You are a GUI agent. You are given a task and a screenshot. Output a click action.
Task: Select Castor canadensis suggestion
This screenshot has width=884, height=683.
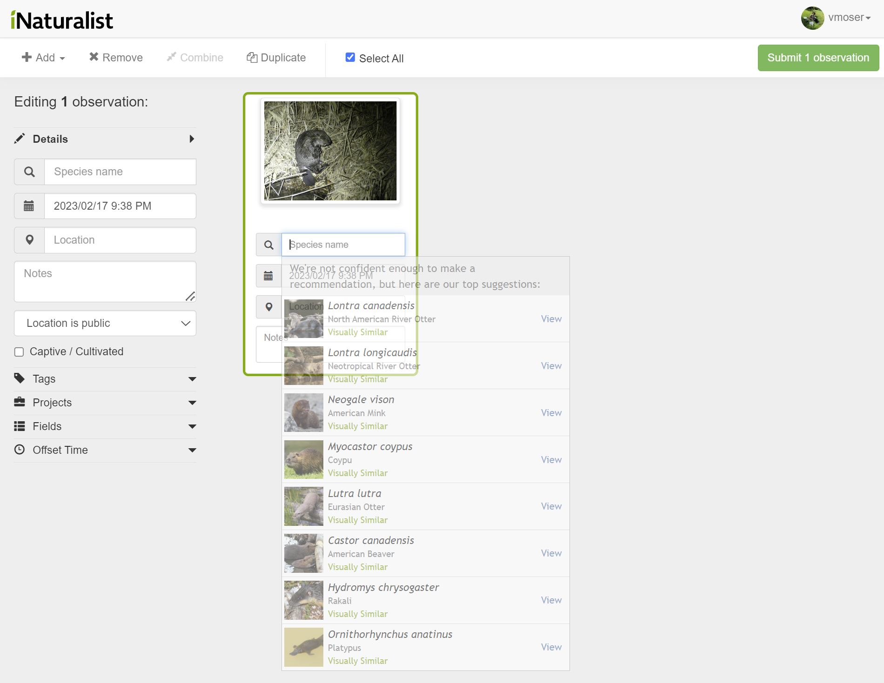point(425,554)
